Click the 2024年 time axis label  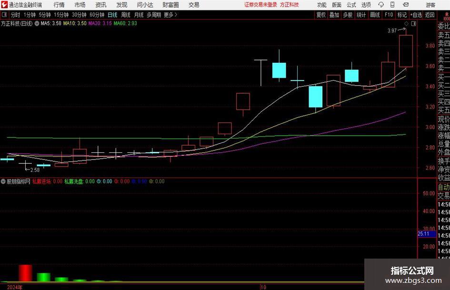click(x=15, y=287)
